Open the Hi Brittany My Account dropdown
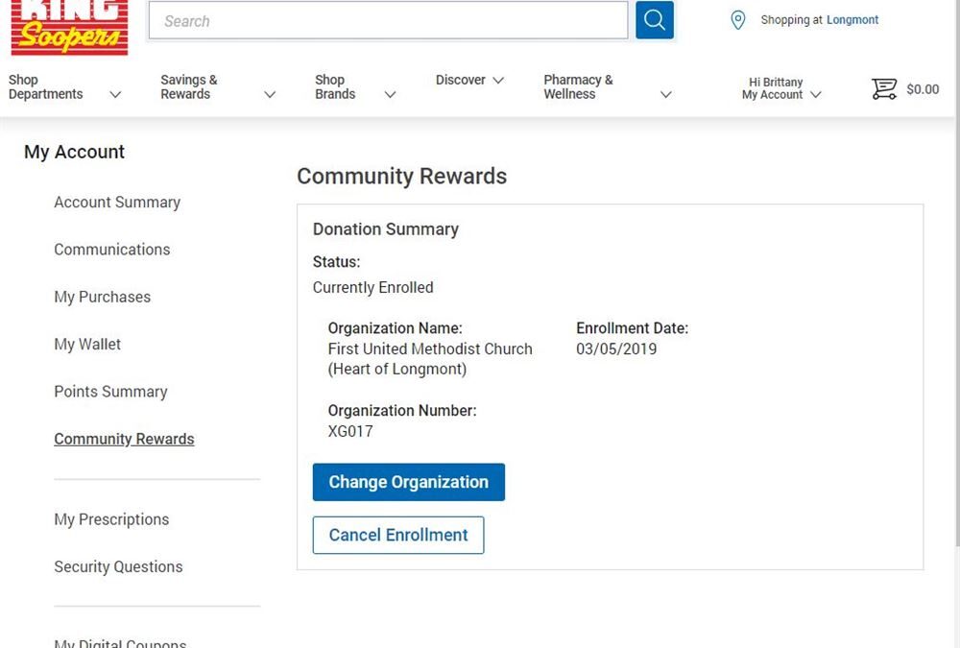 coord(781,88)
